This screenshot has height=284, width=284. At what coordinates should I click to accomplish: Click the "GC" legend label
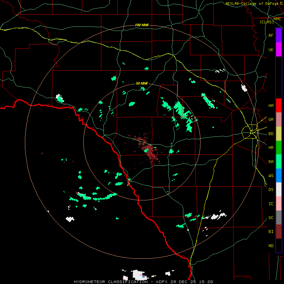click(x=271, y=218)
